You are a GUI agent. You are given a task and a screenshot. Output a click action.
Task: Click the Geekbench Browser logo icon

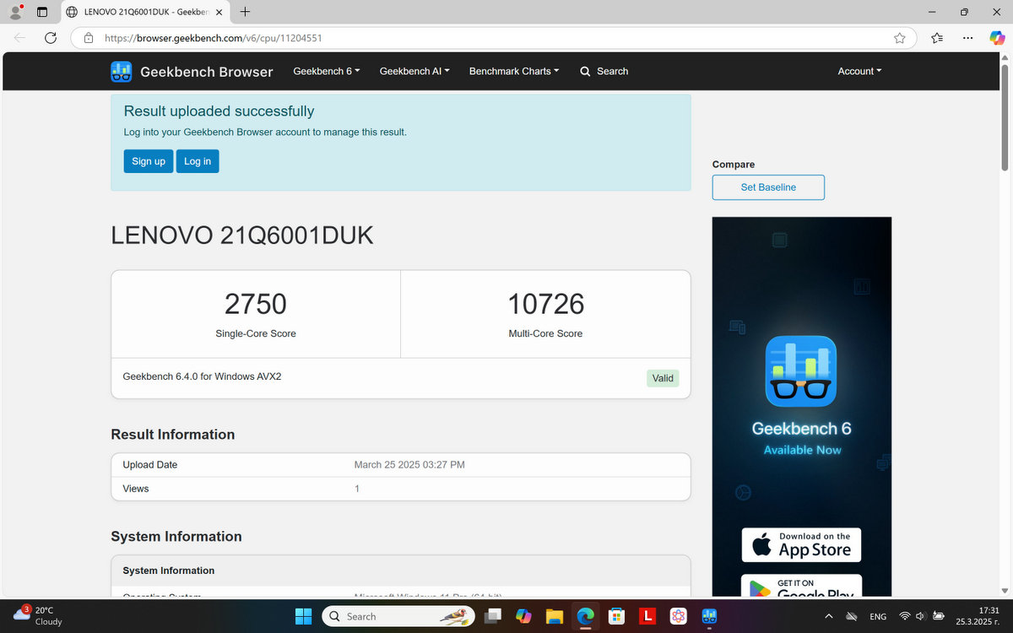click(122, 72)
